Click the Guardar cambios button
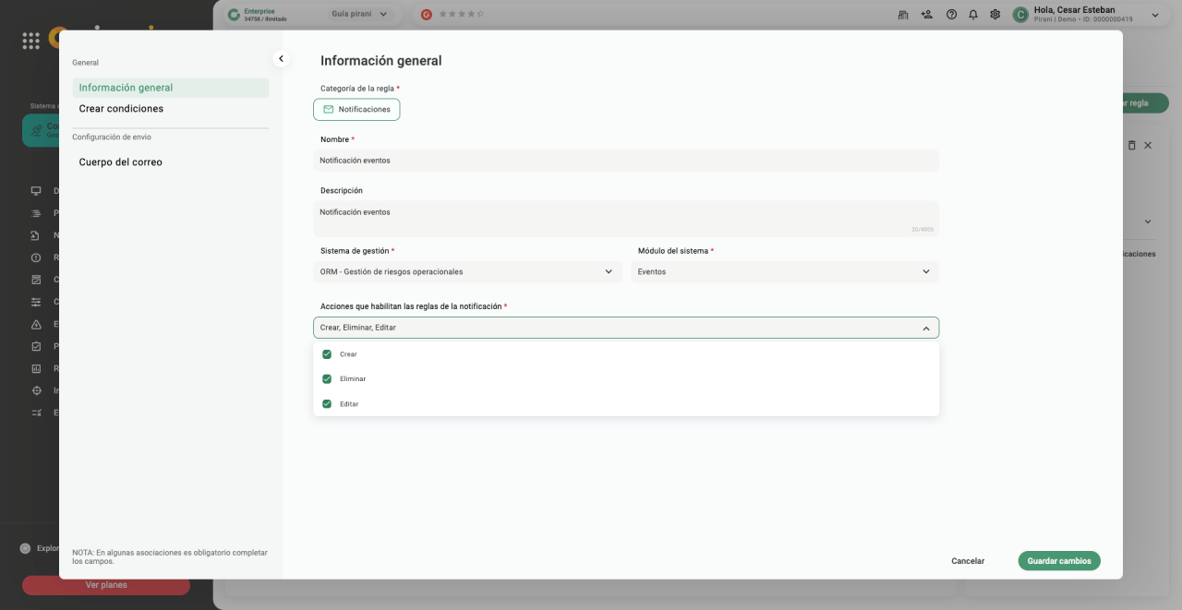 pyautogui.click(x=1058, y=561)
